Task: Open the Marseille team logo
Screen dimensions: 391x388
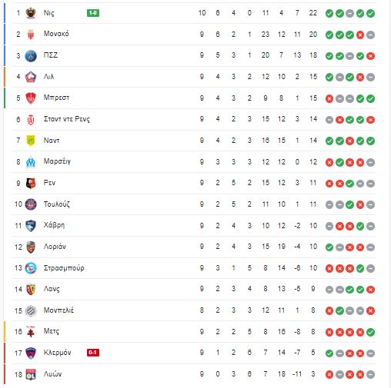Action: [31, 162]
